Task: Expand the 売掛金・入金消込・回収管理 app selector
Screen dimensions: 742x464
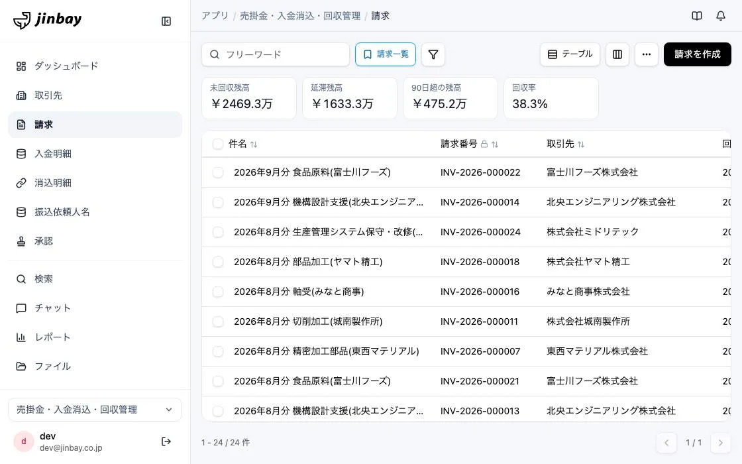Action: [95, 410]
